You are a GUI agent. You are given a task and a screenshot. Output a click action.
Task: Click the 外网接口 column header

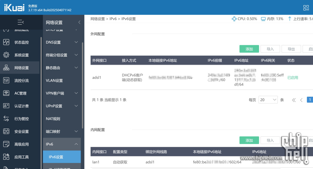coord(99,60)
